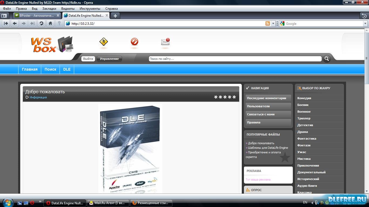
Task: Close the DataLife Engine Nulled tab
Action: 107,16
